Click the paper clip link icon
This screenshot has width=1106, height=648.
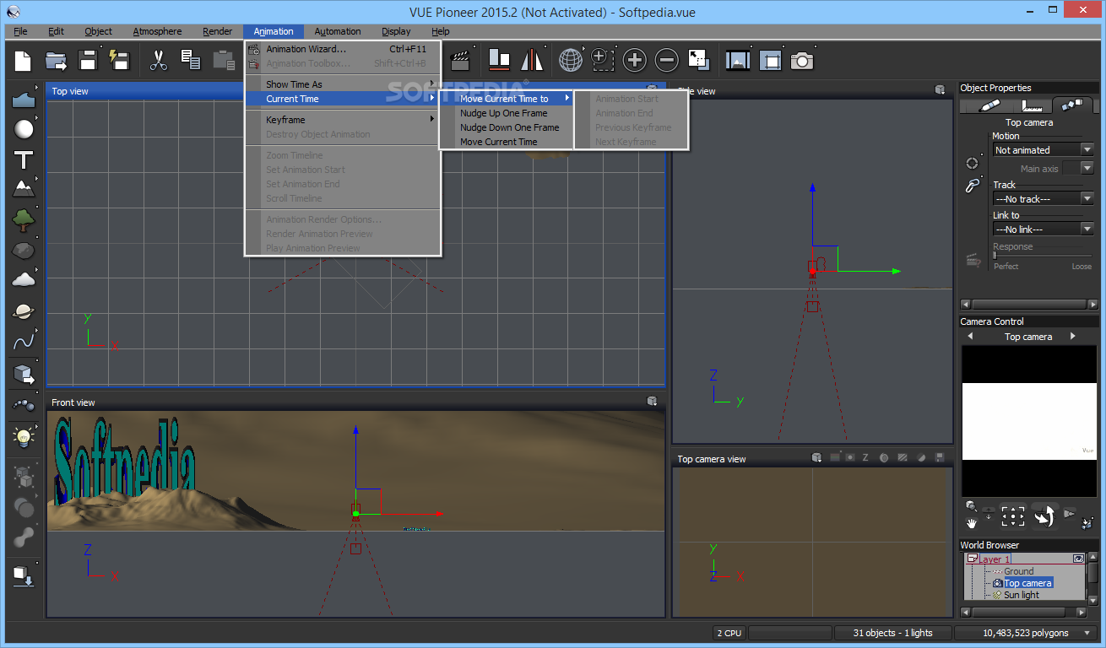(972, 186)
